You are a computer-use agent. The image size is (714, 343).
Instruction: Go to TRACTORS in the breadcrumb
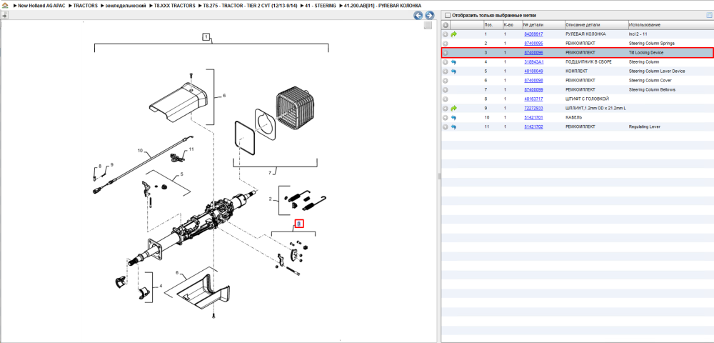pyautogui.click(x=85, y=6)
